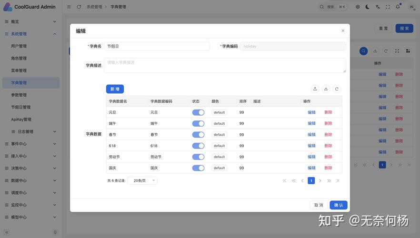Viewport: 420px width, 238px height.
Task: Select 字典管理 in the sidebar
Action: pyautogui.click(x=31, y=83)
